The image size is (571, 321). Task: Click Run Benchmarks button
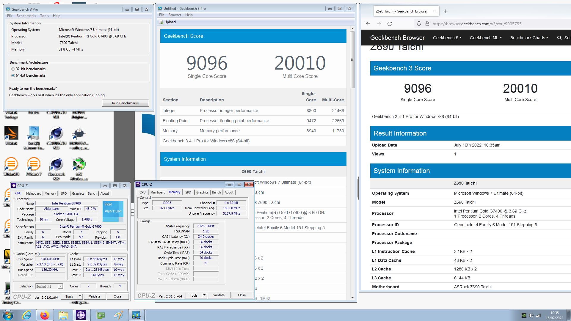125,103
